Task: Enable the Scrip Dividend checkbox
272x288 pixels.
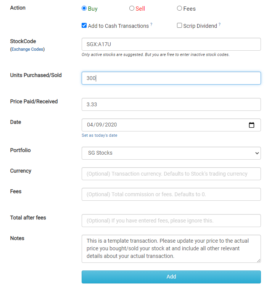Action: [x=179, y=26]
